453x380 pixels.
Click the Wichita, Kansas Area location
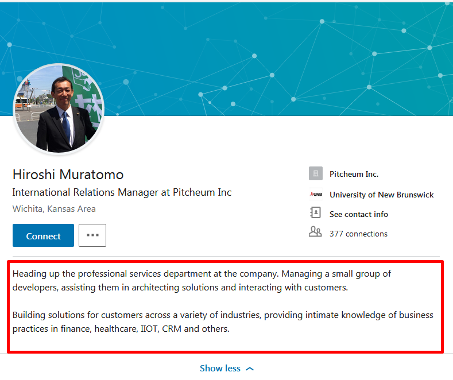click(x=54, y=209)
